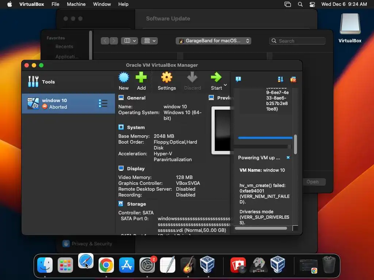Open Safari from the Dock
Screen dimensions: 374x280
click(86, 261)
